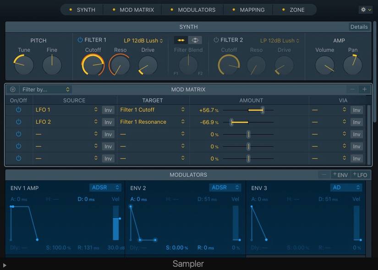Open the settings gear menu top right

364,9
